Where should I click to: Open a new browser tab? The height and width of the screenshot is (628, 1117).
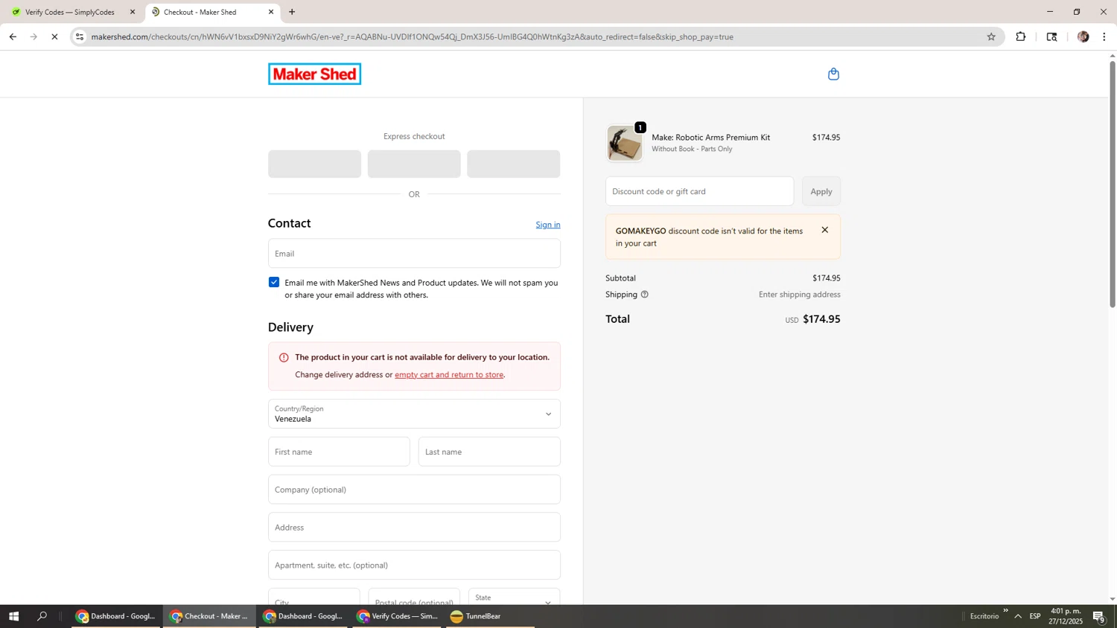click(292, 12)
